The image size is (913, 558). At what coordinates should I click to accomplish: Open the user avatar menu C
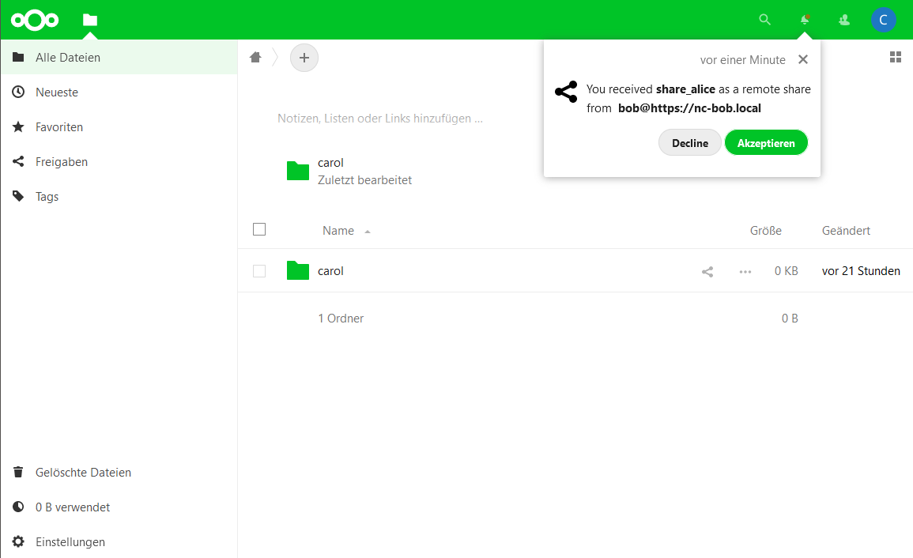883,20
